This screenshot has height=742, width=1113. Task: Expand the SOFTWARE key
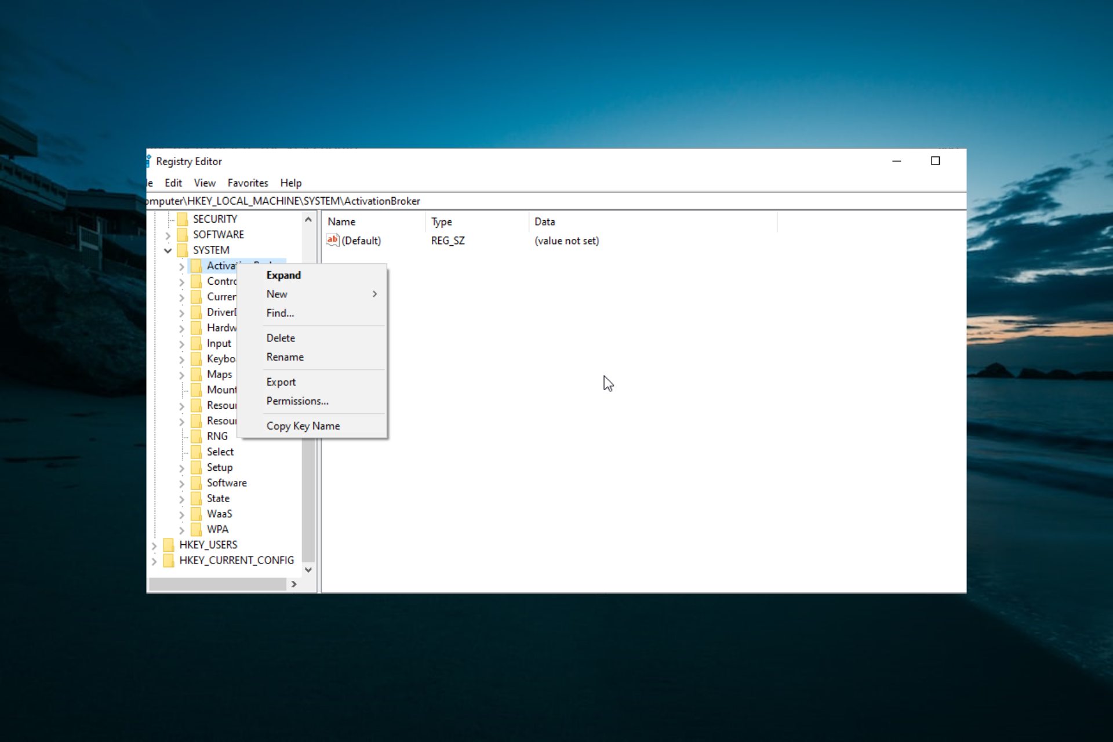point(168,235)
